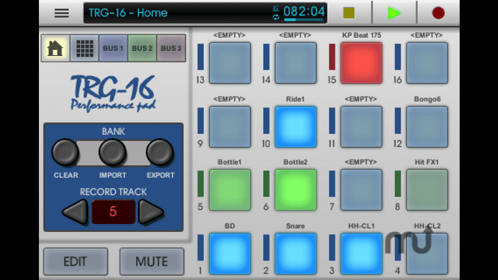The width and height of the screenshot is (498, 280).
Task: Click the metronome icon above loop icon
Action: click(276, 9)
